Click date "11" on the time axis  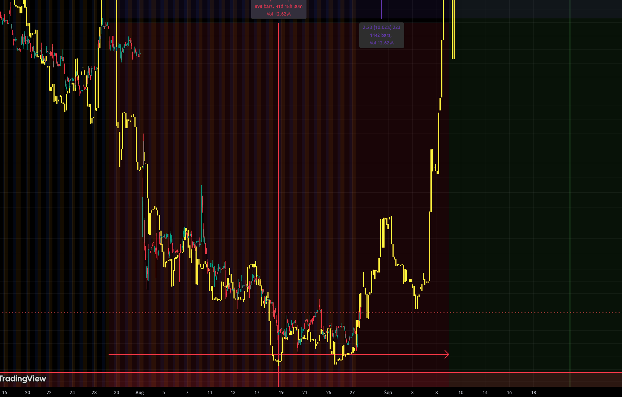click(210, 393)
